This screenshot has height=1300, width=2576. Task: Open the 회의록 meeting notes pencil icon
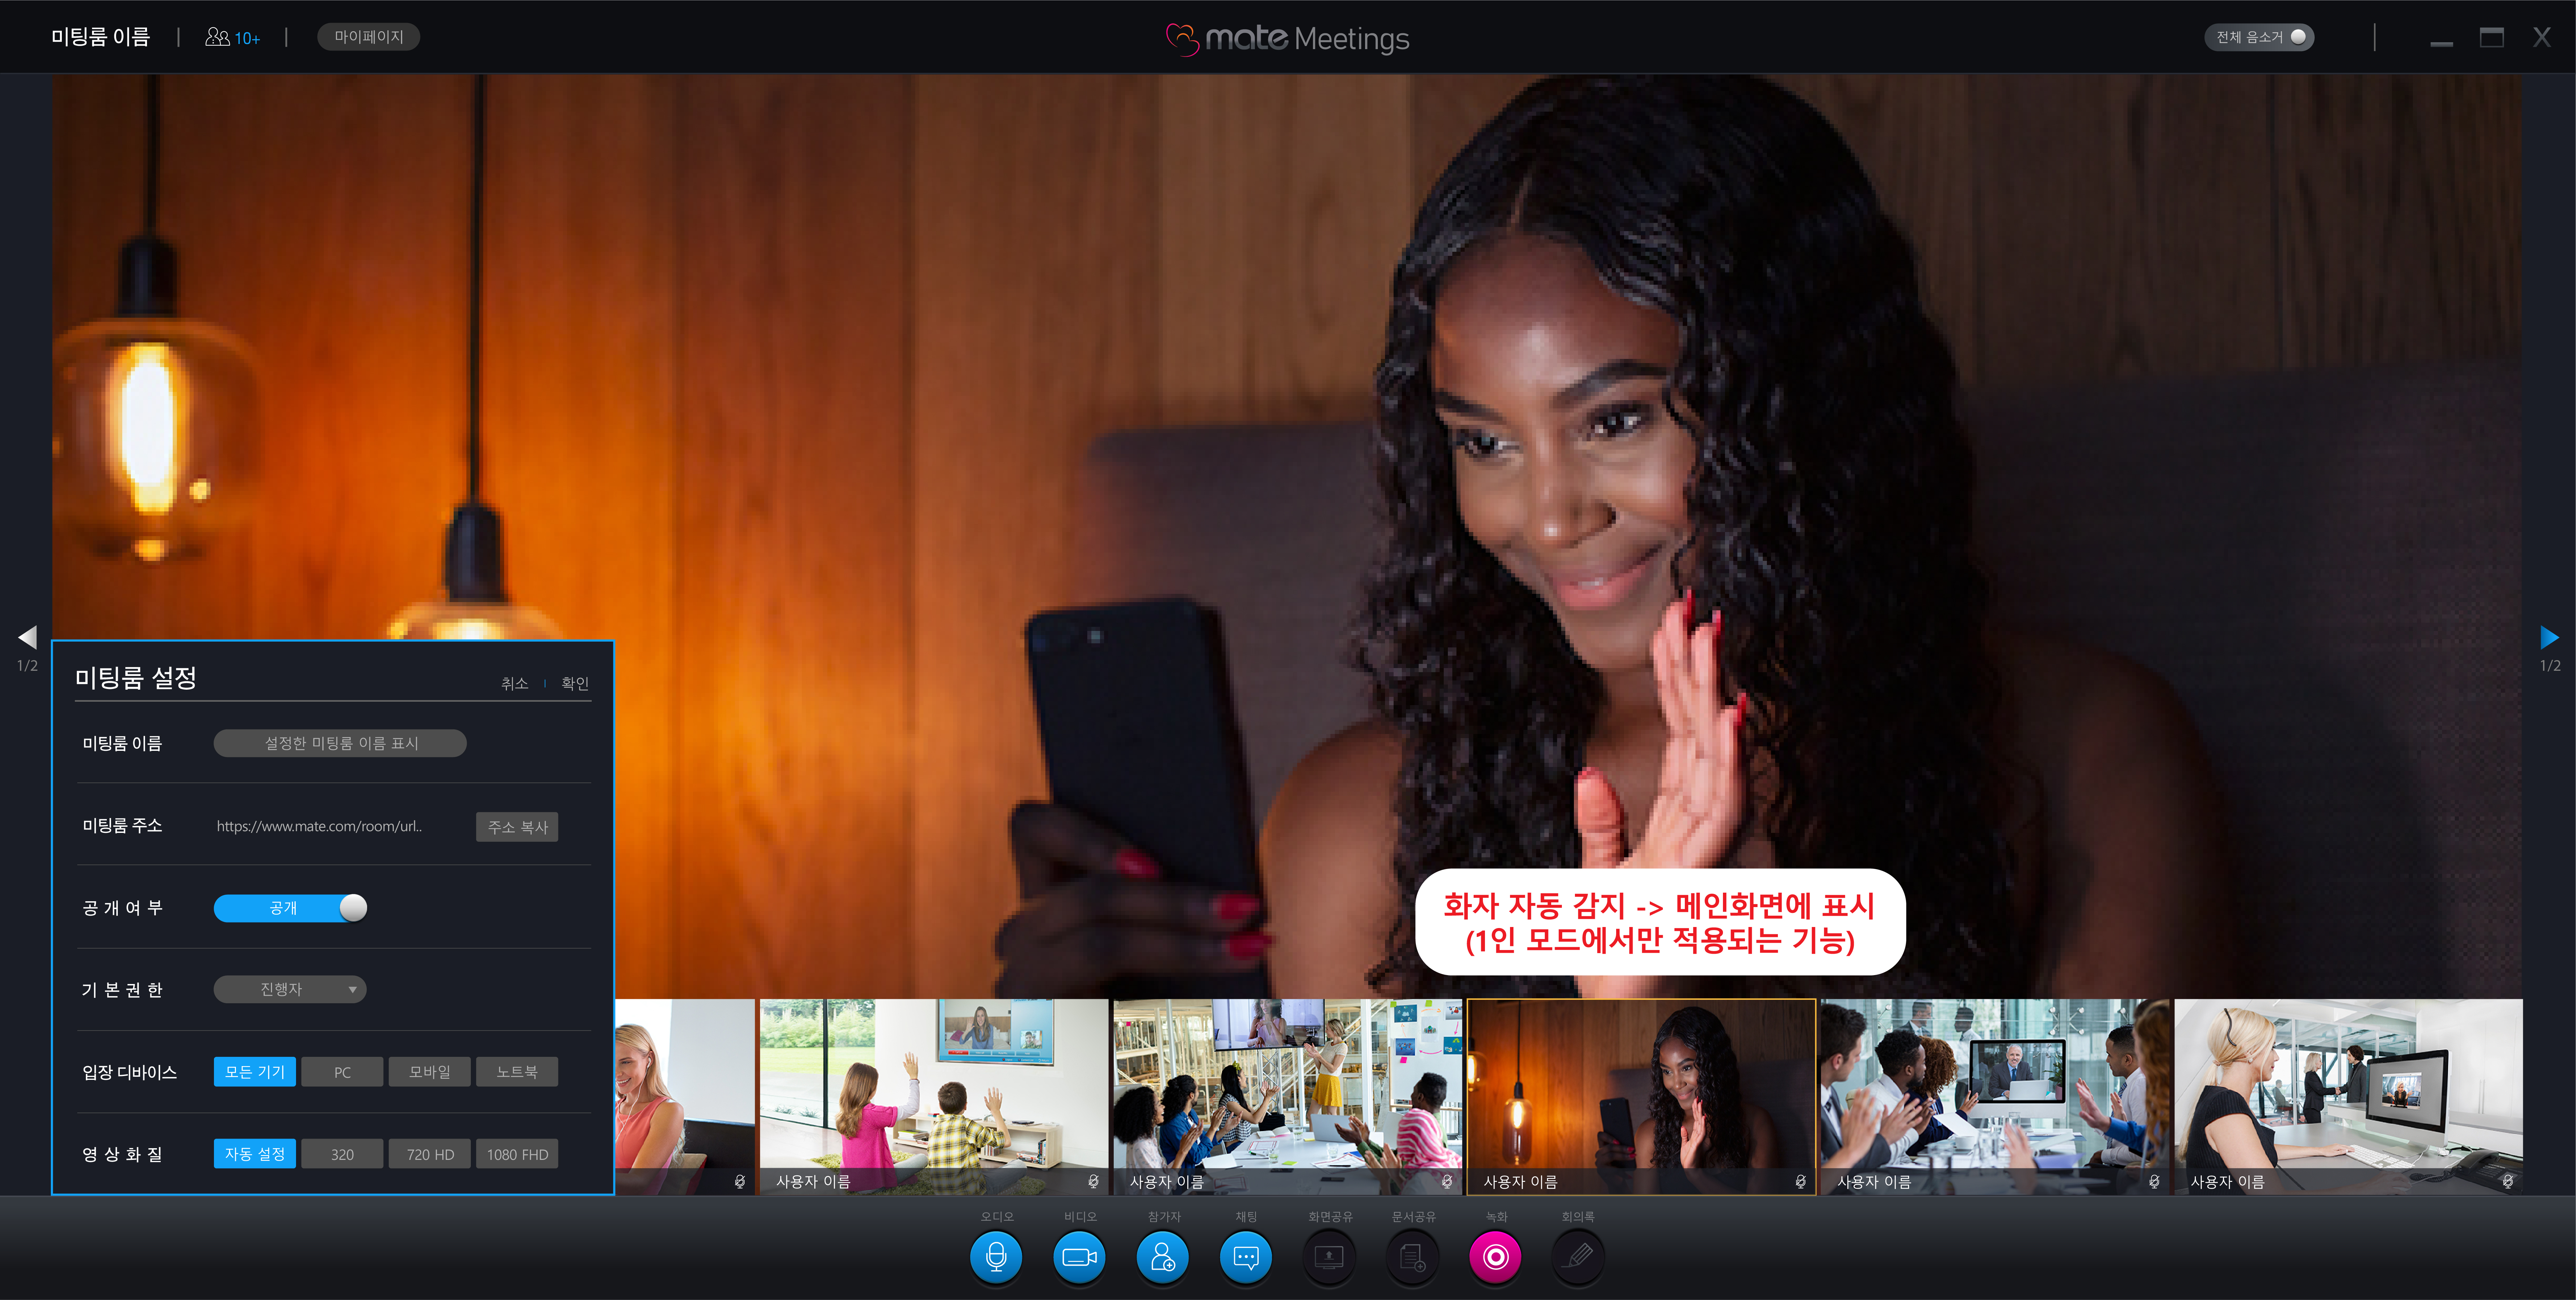[1578, 1257]
